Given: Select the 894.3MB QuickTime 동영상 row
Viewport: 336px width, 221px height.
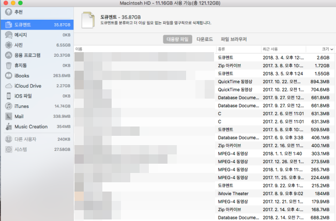Looking at the screenshot, I should (x=204, y=82).
